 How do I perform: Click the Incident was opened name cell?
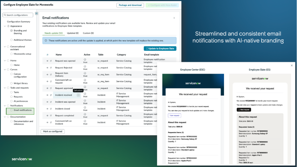[x=65, y=102]
